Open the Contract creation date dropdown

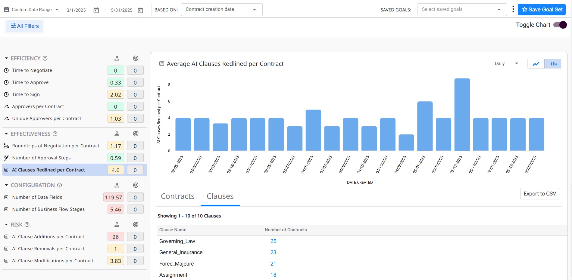click(x=221, y=10)
